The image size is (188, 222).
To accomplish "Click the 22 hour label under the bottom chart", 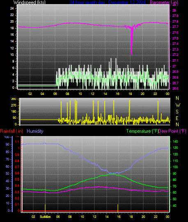I will 156,217.
